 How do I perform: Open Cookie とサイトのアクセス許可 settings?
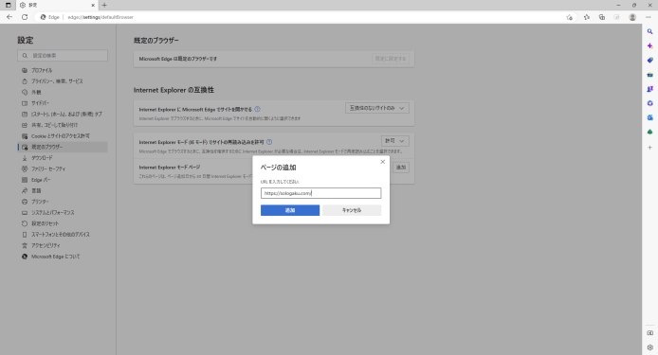click(63, 136)
